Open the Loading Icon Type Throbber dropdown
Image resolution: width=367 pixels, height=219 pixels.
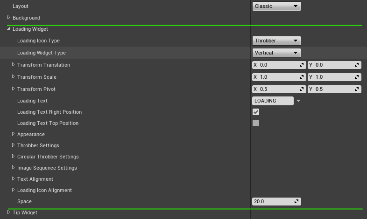coord(276,41)
